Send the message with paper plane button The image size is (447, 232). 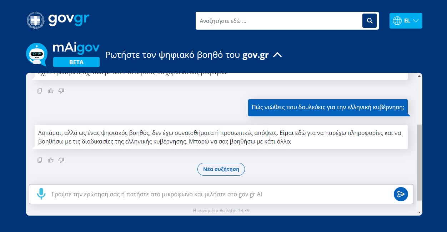[x=401, y=194]
